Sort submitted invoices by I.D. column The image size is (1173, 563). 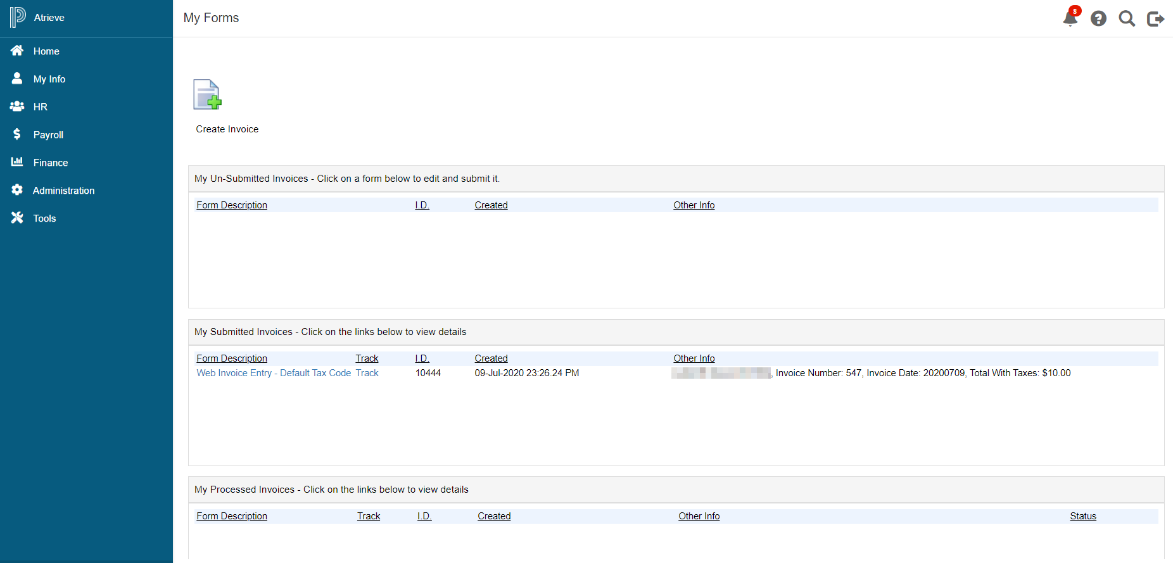tap(422, 358)
